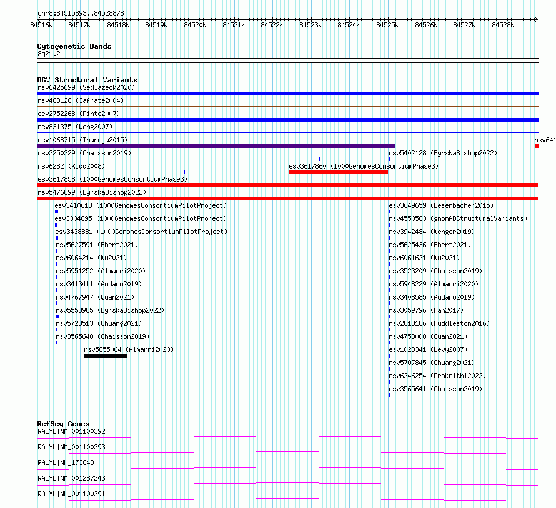Click the 8q21.2 cytogenetic band label
Image resolution: width=556 pixels, height=508 pixels.
pyautogui.click(x=49, y=54)
